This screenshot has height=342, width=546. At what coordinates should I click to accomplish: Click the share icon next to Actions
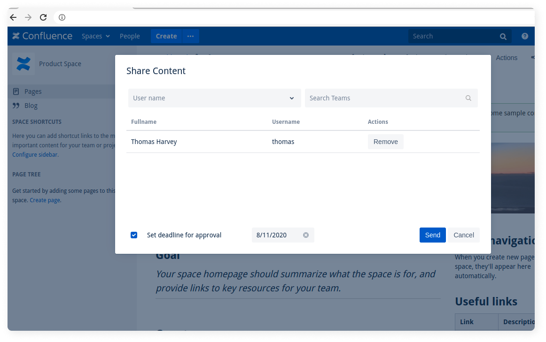point(533,57)
